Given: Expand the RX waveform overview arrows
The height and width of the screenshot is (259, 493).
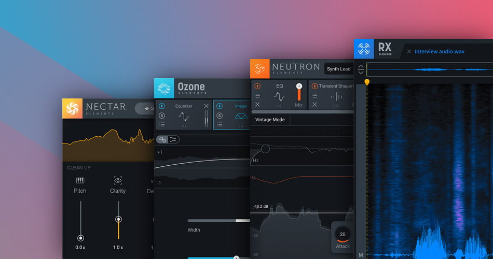Looking at the screenshot, I should 361,69.
